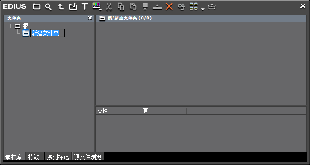
Task: Click the color bars new clip icon
Action: (x=96, y=6)
